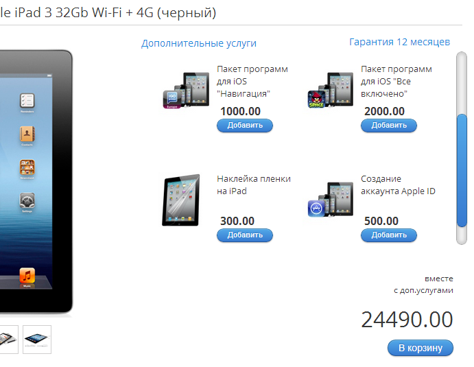
Task: Click the Reminders app icon on iPad
Action: coord(27,101)
